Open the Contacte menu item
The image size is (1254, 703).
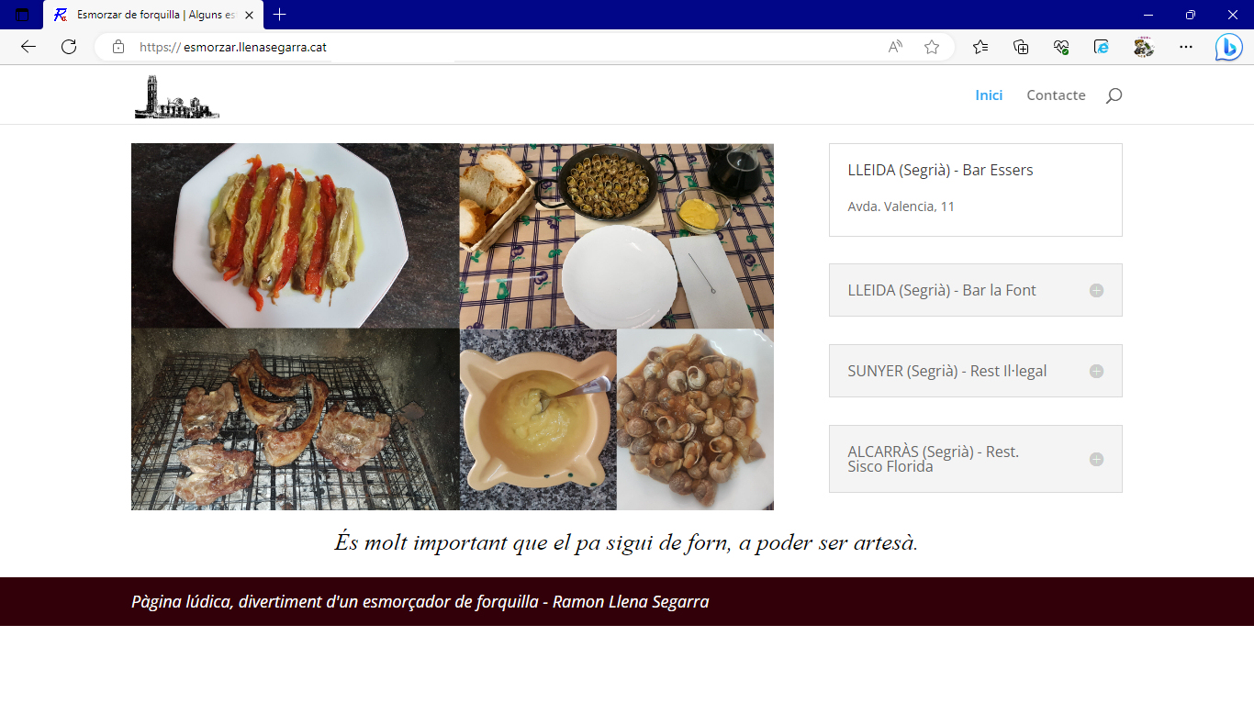(1056, 95)
